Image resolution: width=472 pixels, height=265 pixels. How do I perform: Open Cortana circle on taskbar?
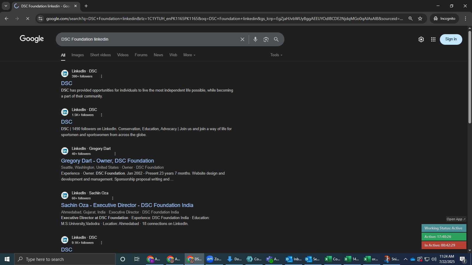point(123,259)
